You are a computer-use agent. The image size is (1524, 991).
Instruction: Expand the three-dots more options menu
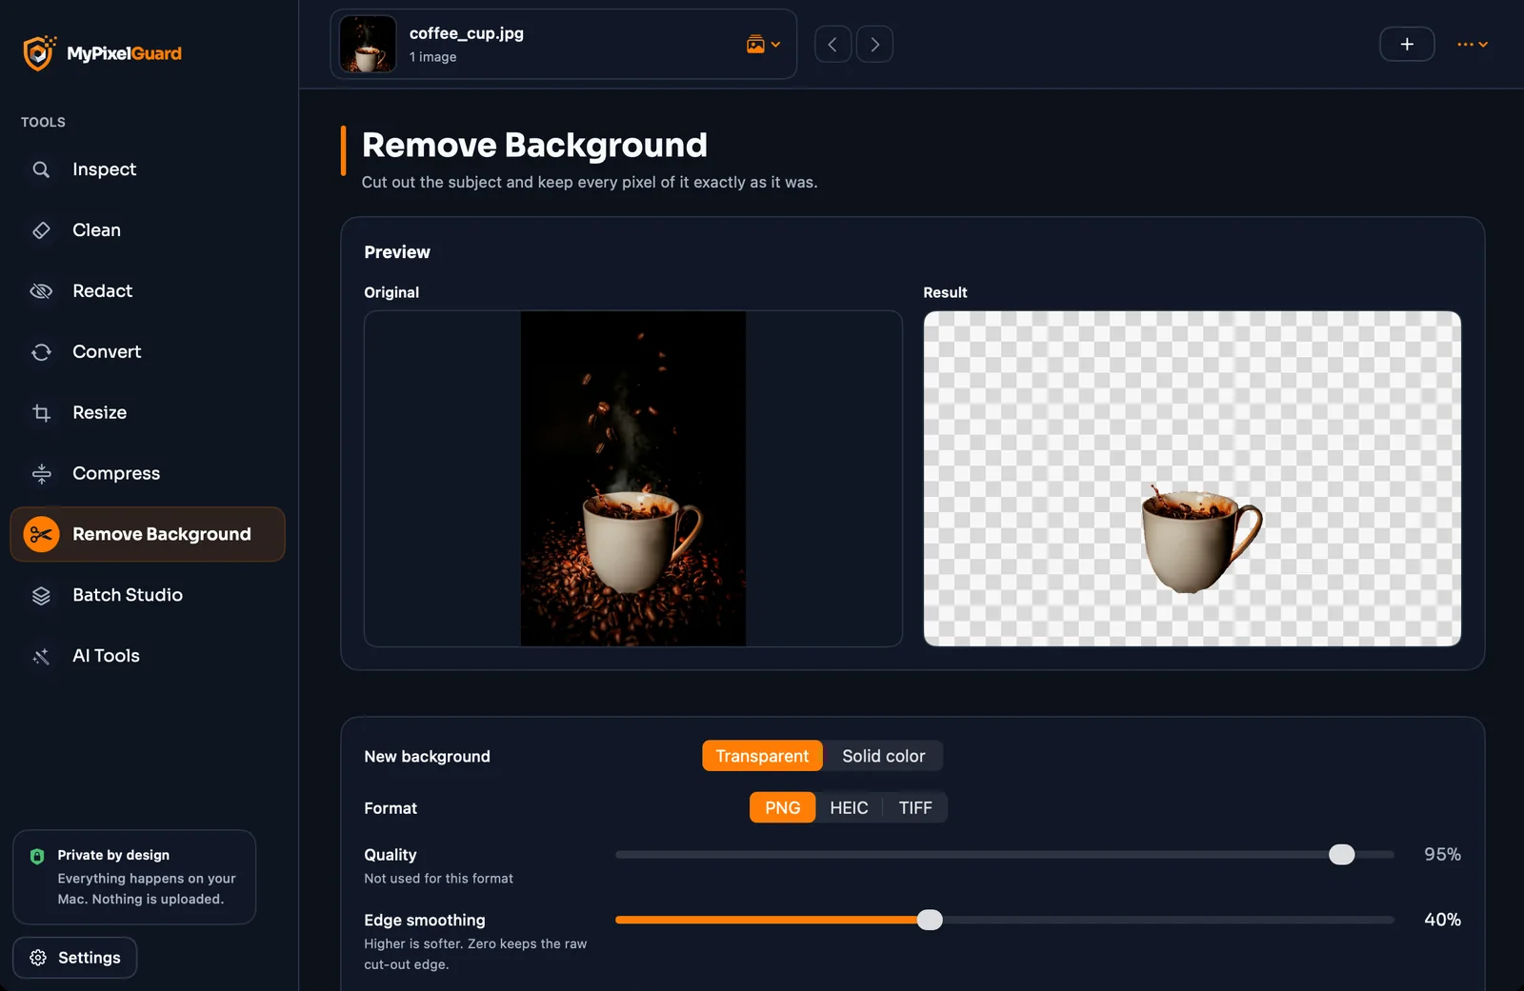click(x=1473, y=45)
